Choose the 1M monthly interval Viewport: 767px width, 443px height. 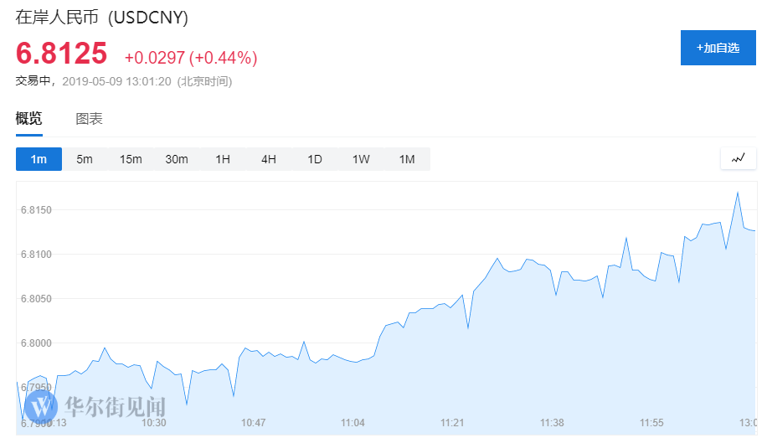(x=407, y=159)
